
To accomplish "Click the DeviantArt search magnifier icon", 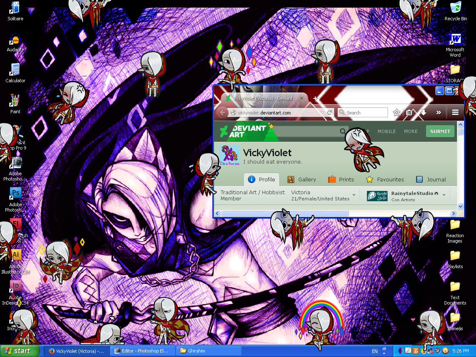I will click(x=343, y=131).
